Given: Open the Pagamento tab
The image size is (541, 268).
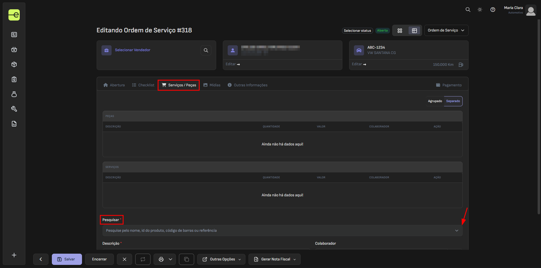Looking at the screenshot, I should pyautogui.click(x=449, y=85).
